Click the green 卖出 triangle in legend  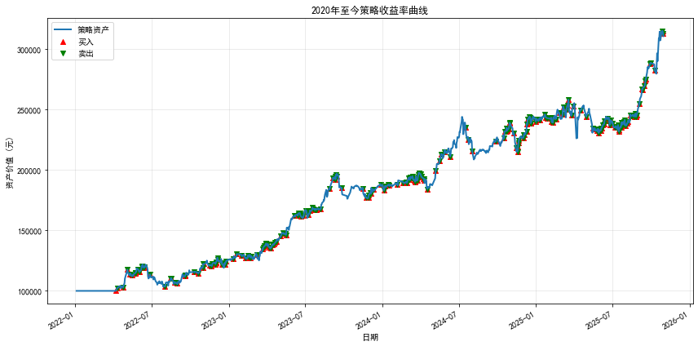click(x=63, y=53)
